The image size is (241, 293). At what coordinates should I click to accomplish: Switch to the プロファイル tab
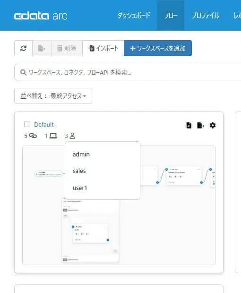point(206,15)
